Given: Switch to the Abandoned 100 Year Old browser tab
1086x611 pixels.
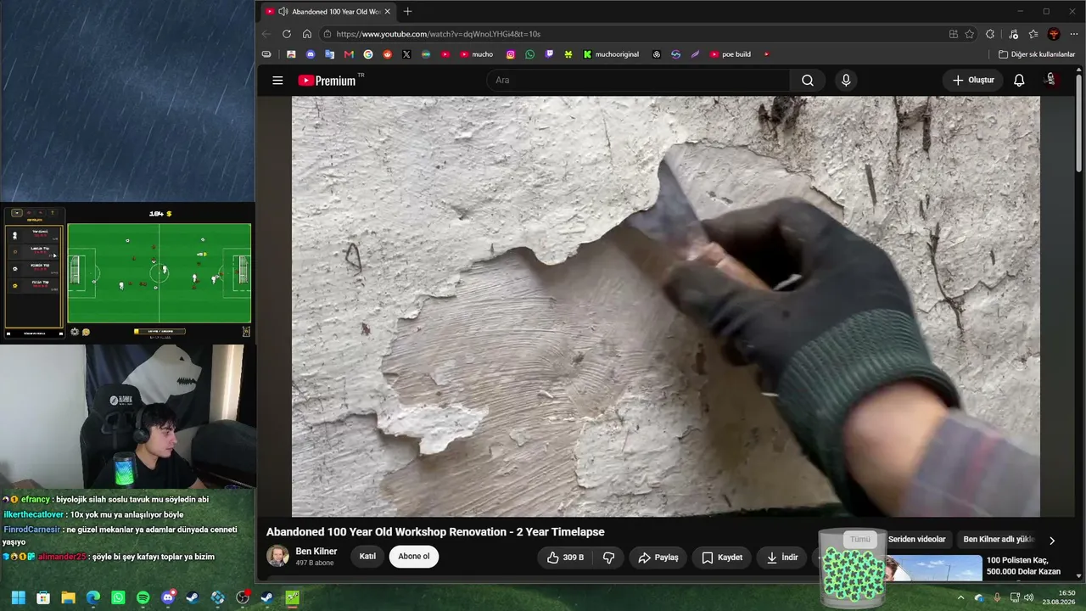Looking at the screenshot, I should pos(327,12).
